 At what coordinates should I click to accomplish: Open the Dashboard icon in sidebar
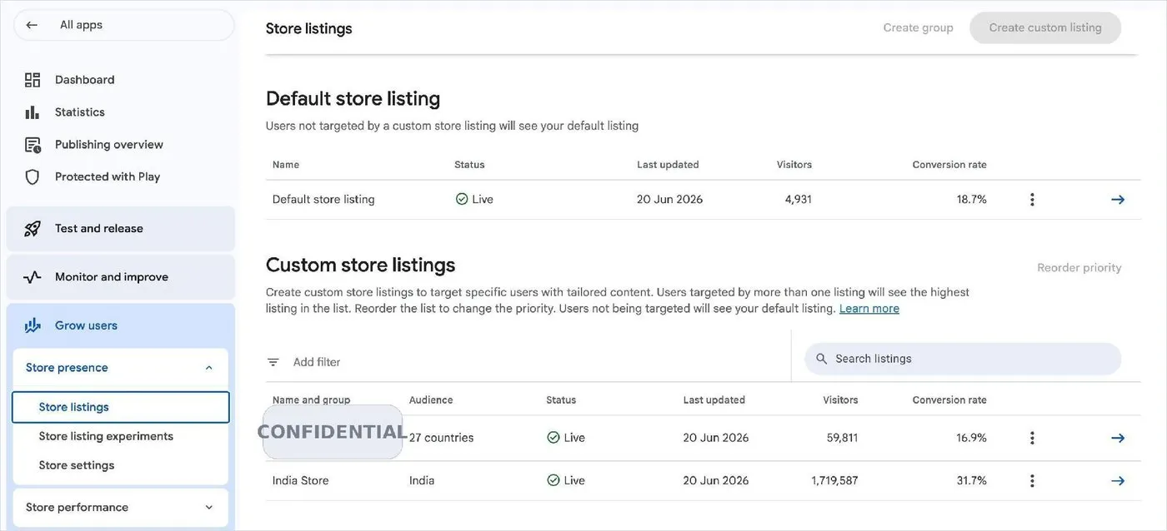(33, 80)
